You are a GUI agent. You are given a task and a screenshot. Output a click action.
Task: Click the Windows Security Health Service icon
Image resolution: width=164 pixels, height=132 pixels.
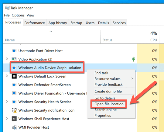(14, 102)
